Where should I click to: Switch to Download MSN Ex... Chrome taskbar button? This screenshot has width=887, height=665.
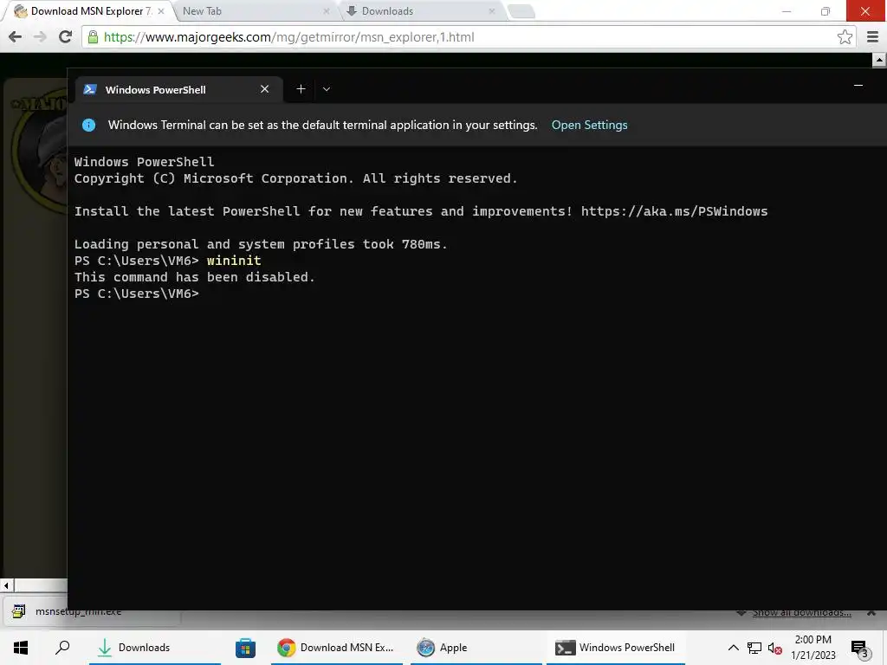point(337,648)
